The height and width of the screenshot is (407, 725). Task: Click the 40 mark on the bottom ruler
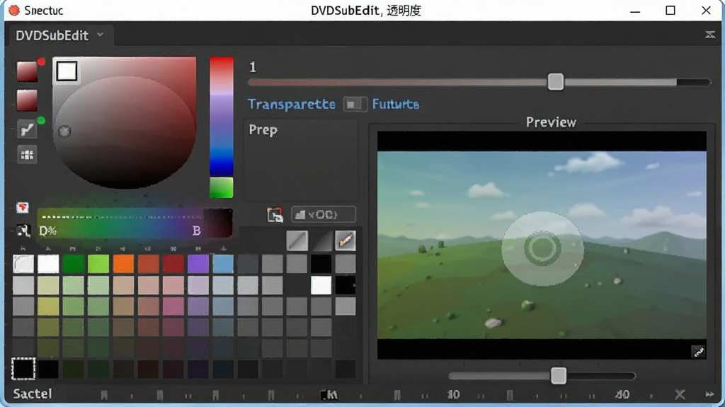pyautogui.click(x=622, y=394)
